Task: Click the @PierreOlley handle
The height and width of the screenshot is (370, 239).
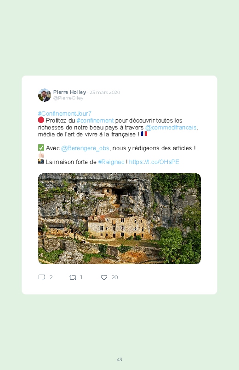Action: pyautogui.click(x=68, y=98)
